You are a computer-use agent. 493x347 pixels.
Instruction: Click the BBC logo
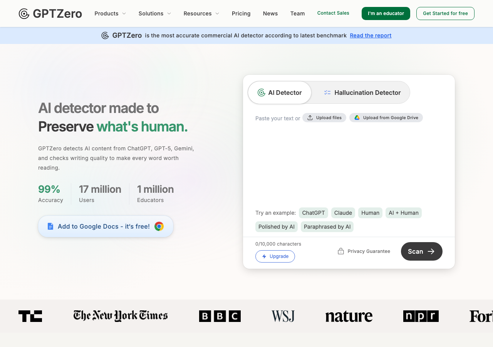point(220,316)
